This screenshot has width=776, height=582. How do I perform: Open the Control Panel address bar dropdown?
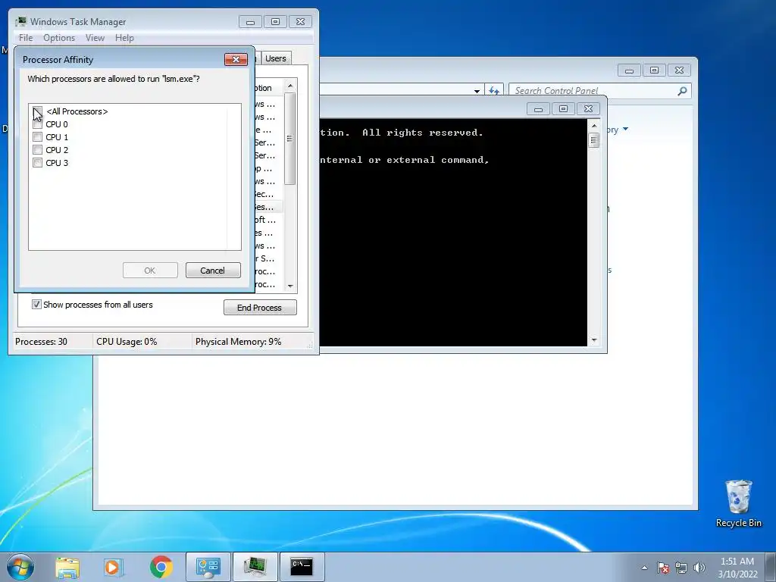coord(477,91)
